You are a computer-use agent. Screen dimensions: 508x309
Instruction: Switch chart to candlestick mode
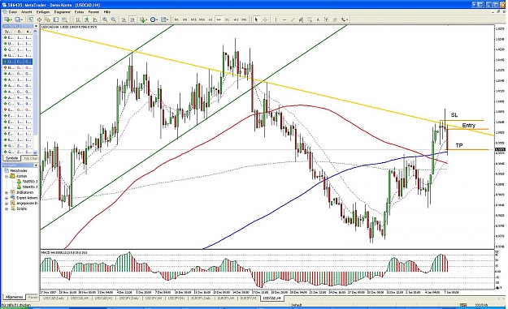point(86,19)
